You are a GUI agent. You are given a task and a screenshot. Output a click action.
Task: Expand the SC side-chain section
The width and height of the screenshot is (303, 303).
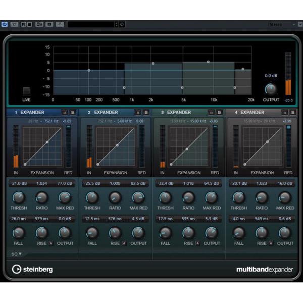pos(17,254)
